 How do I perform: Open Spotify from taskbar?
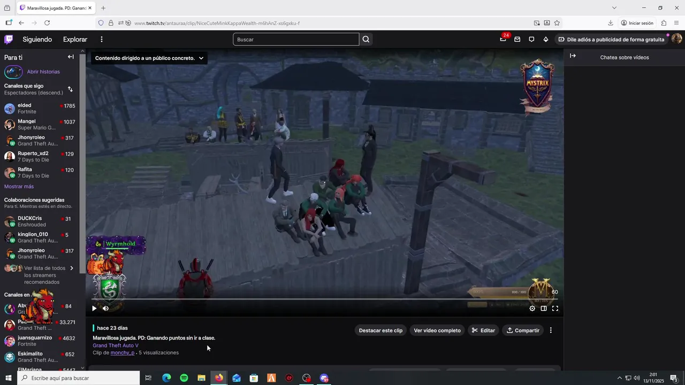[x=184, y=378]
